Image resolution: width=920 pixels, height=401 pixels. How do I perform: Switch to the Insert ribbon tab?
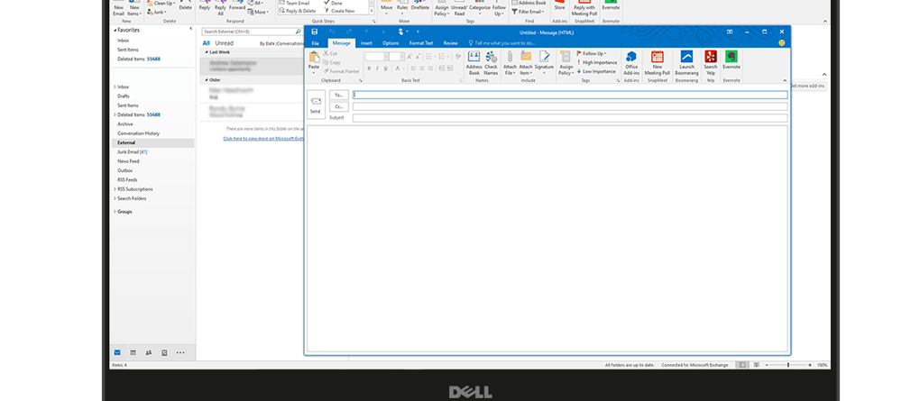point(366,42)
